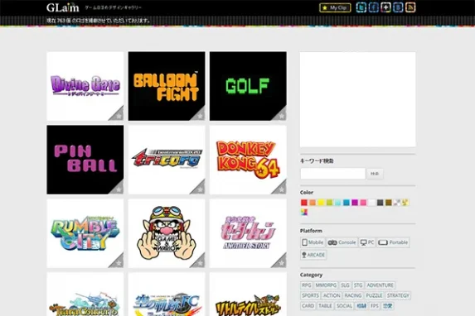The height and width of the screenshot is (316, 475).
Task: Open the Sailor Moon Another Story thumbnail
Action: 248,233
